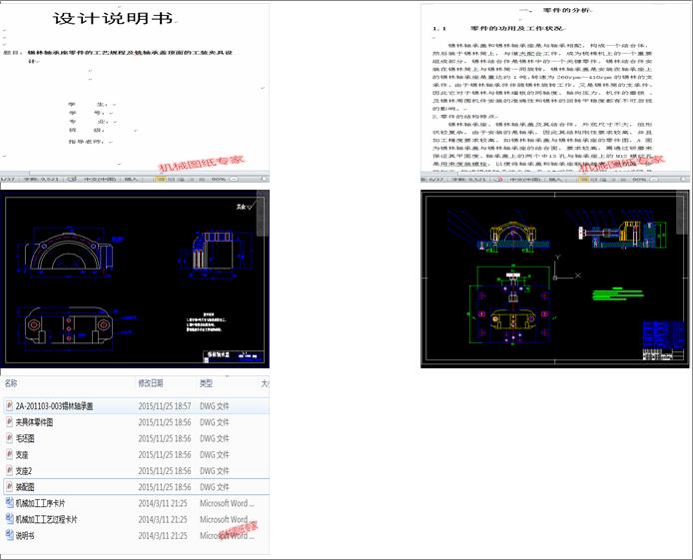Select the DWG file 支座2
Viewport: 693px width, 560px height.
pos(136,471)
